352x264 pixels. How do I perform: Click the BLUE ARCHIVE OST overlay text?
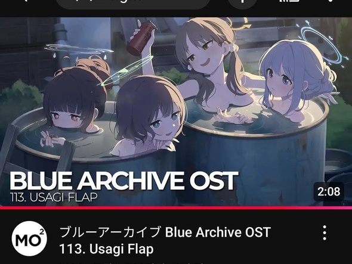(x=123, y=181)
